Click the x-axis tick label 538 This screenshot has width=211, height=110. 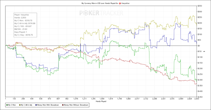pos(41,99)
